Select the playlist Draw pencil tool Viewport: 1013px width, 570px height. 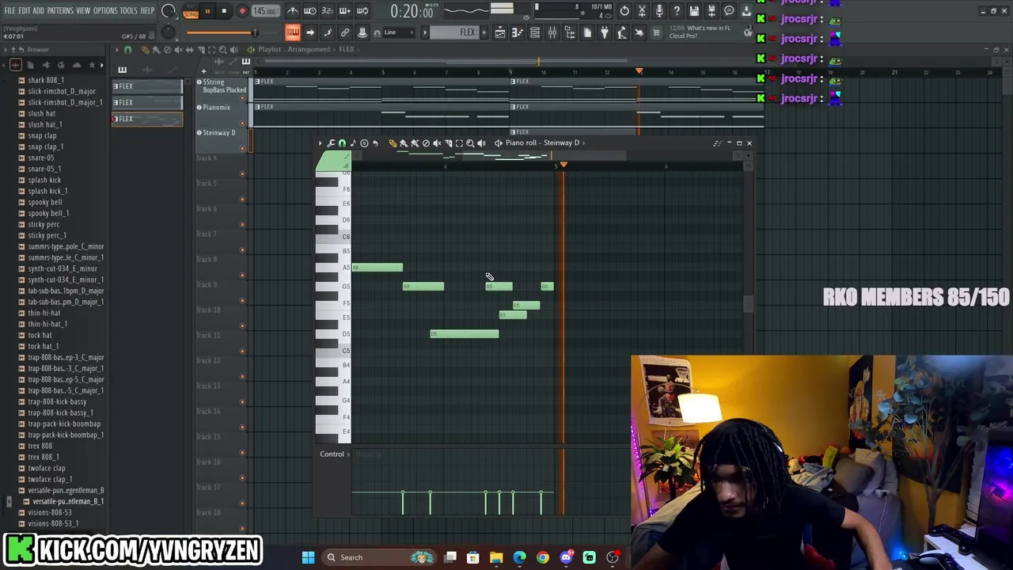146,49
